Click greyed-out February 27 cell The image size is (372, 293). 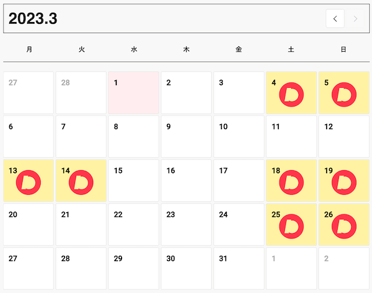tap(28, 93)
